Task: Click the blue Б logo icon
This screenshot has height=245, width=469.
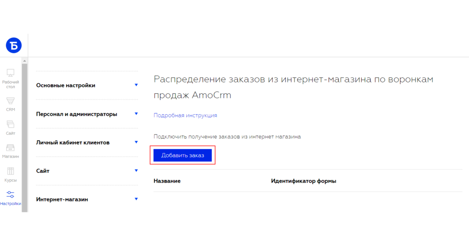Action: pos(14,45)
